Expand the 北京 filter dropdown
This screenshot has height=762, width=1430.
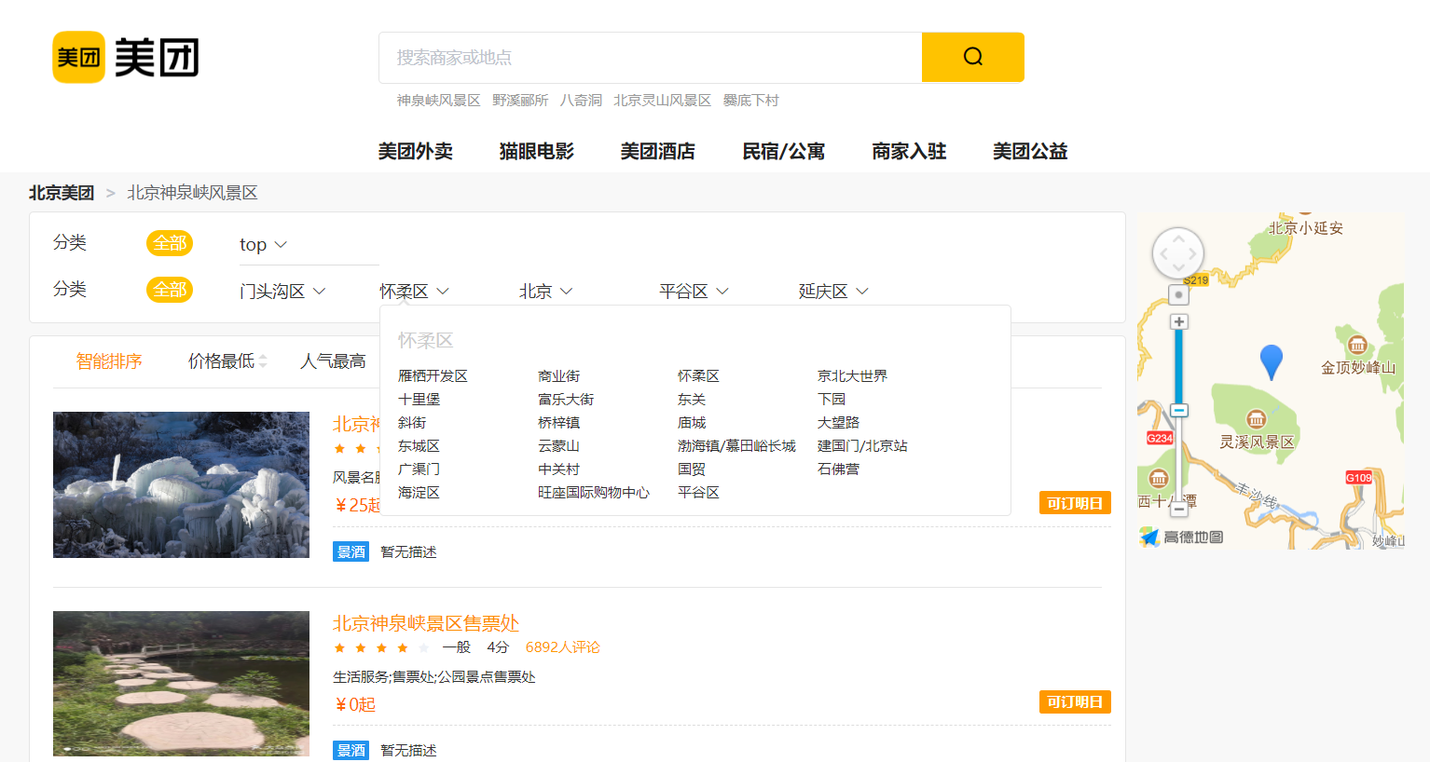click(x=545, y=291)
